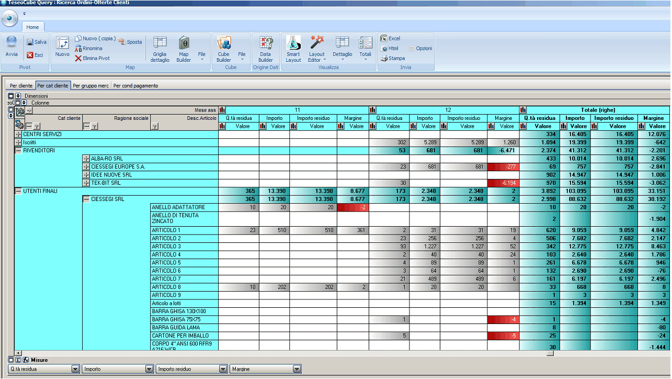The image size is (672, 379).
Task: Open Map Builder
Action: pos(184,49)
